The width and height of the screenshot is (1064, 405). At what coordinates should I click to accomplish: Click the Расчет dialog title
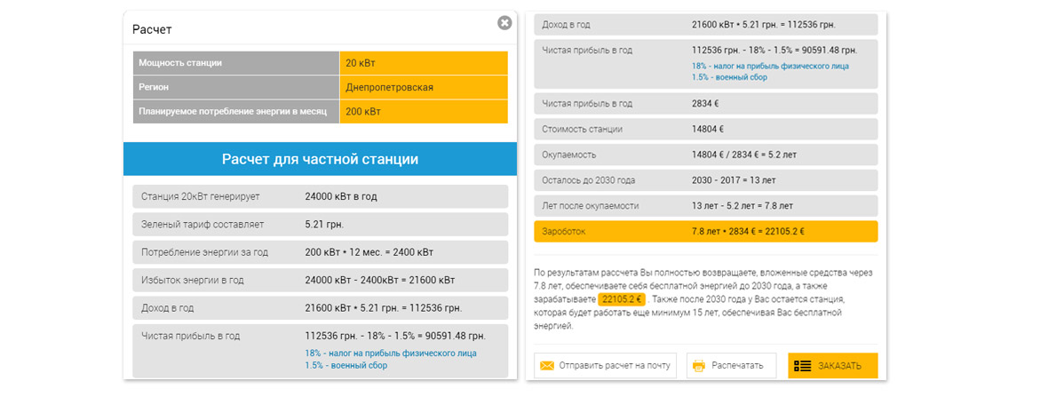click(x=152, y=29)
